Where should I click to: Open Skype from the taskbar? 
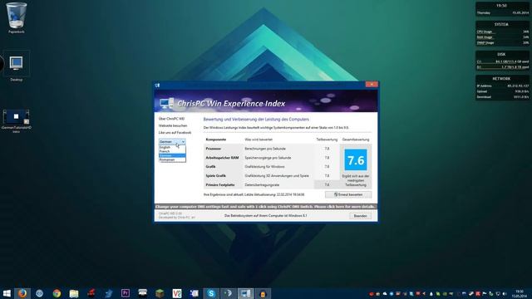(x=211, y=293)
